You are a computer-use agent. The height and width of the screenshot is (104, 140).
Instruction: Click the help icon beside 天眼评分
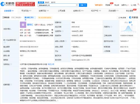coord(111,27)
